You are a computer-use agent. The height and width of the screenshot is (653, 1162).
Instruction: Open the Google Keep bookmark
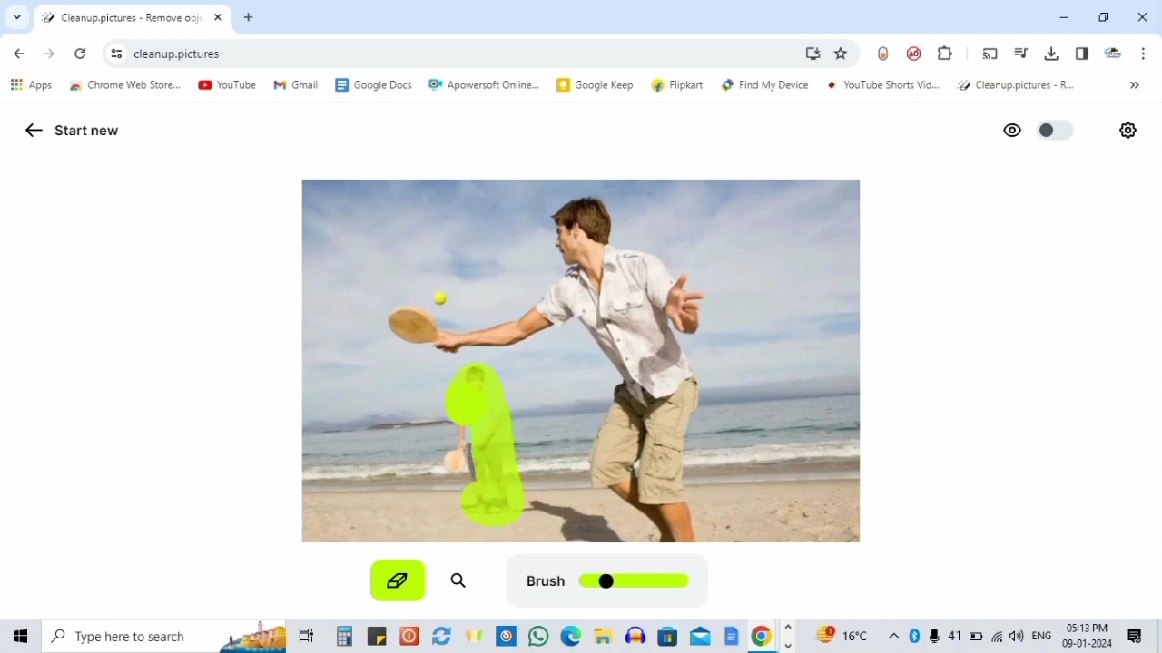click(595, 85)
